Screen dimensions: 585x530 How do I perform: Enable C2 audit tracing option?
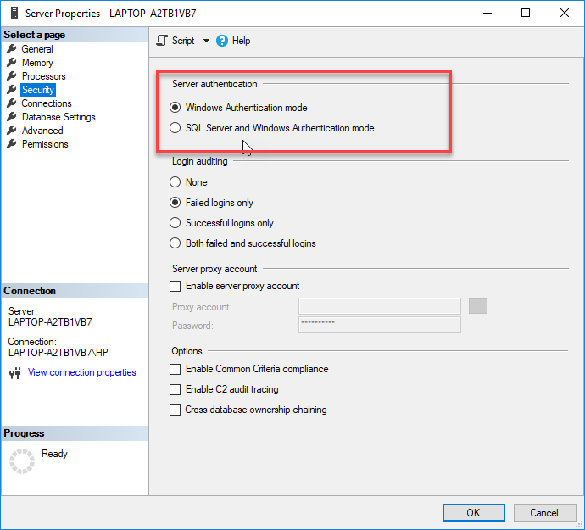(175, 389)
